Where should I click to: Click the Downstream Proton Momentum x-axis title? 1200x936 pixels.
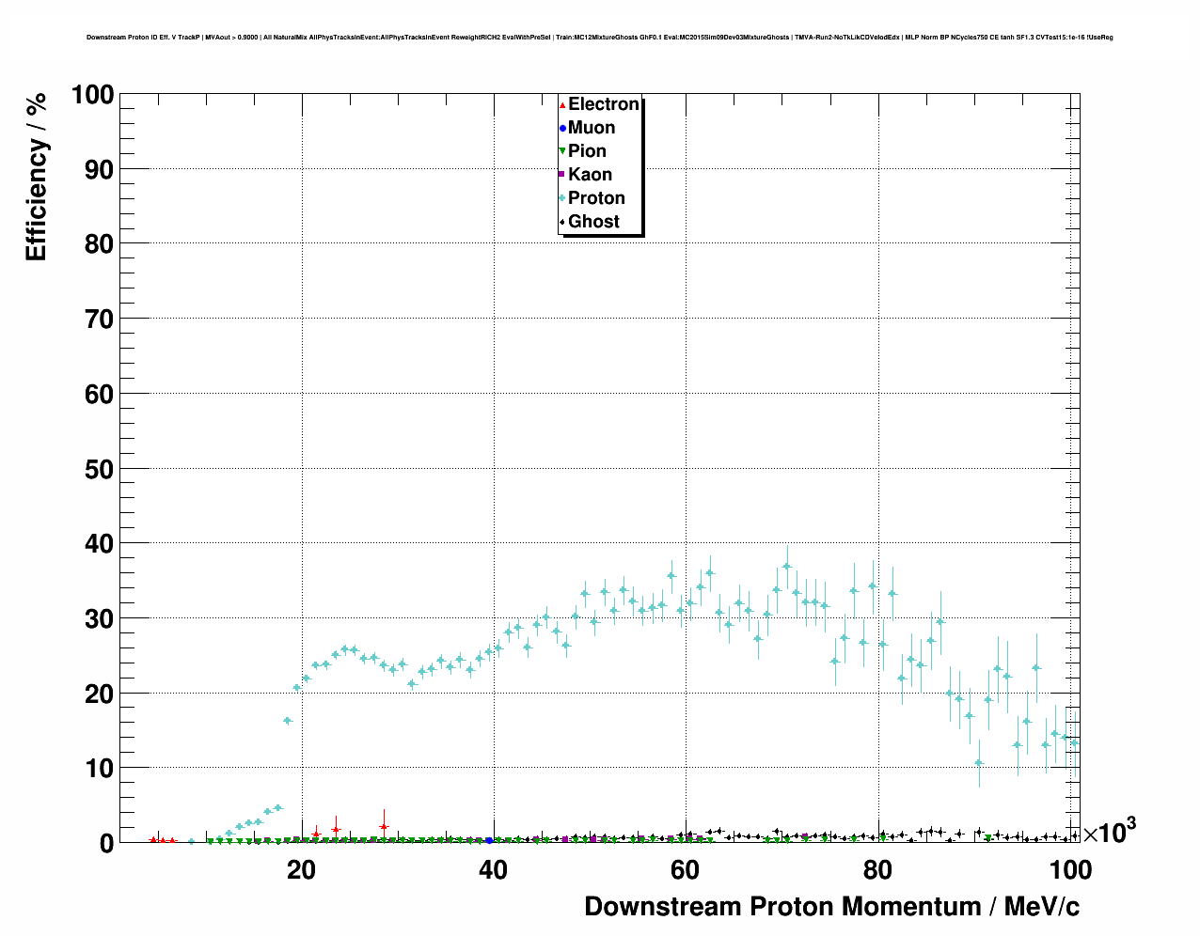point(831,907)
